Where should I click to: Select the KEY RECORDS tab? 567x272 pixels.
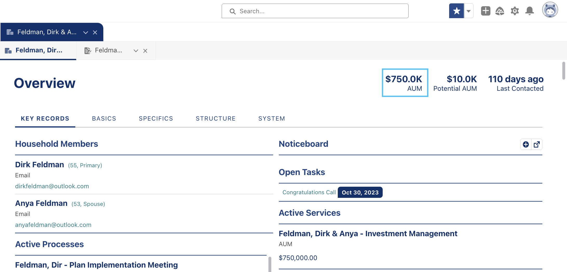pos(45,118)
